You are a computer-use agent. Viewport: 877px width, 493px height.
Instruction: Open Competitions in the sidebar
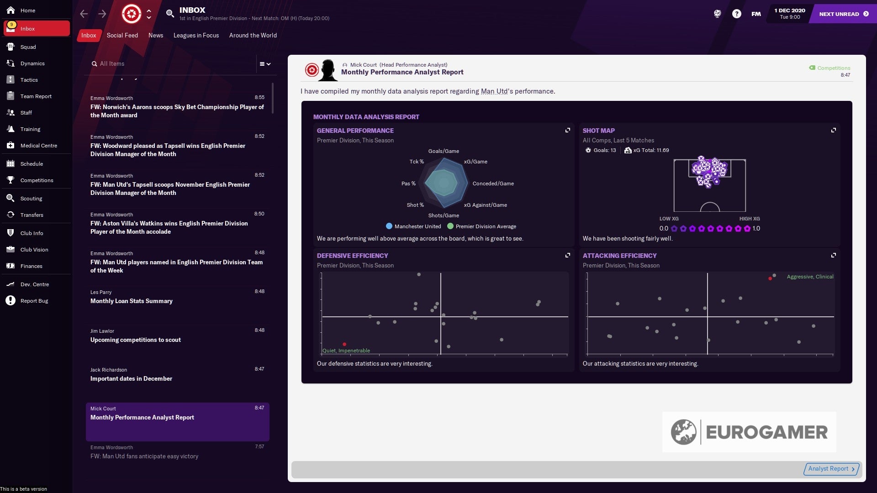pyautogui.click(x=36, y=180)
